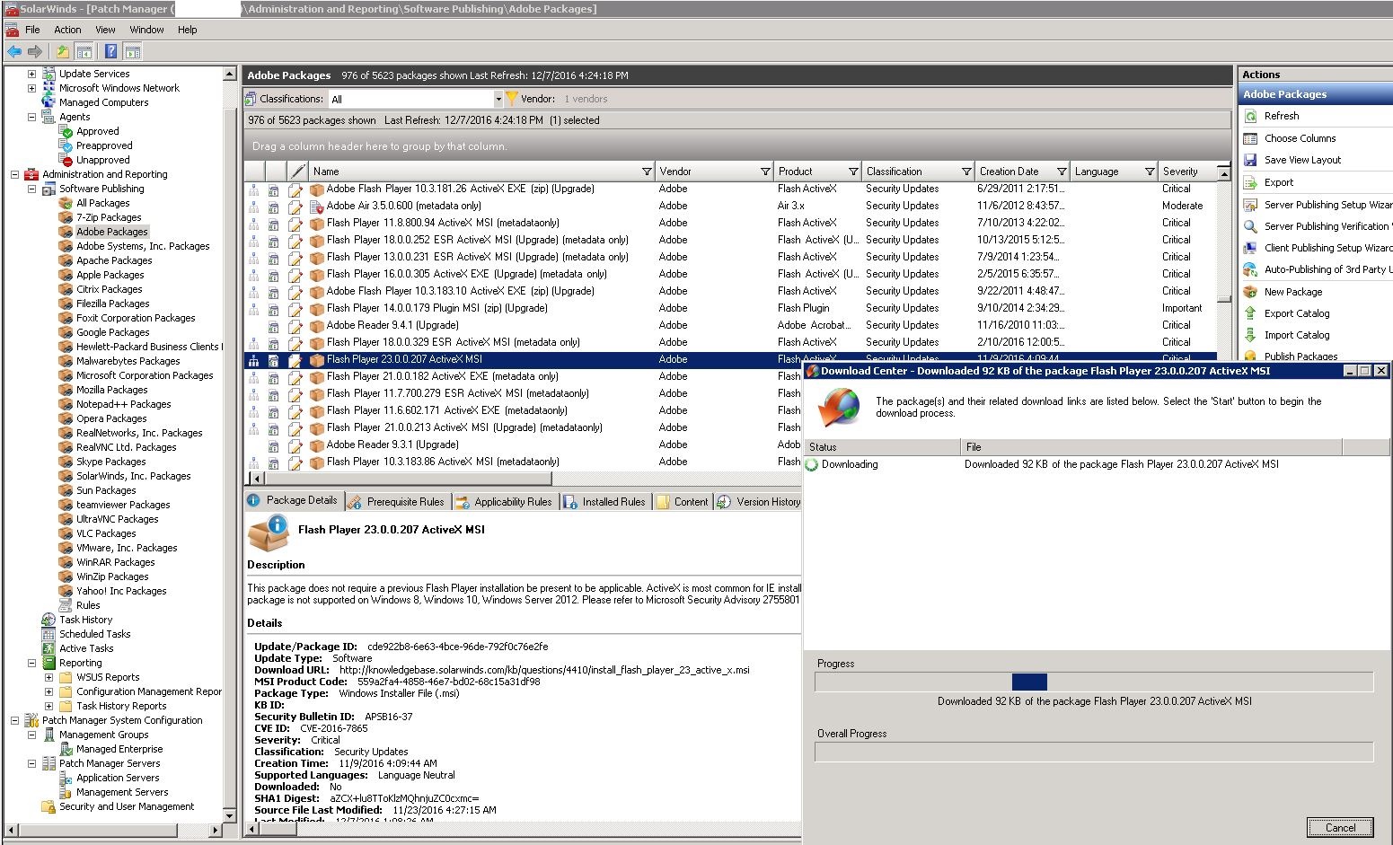Click the Unapproved agents red icon

(x=66, y=160)
